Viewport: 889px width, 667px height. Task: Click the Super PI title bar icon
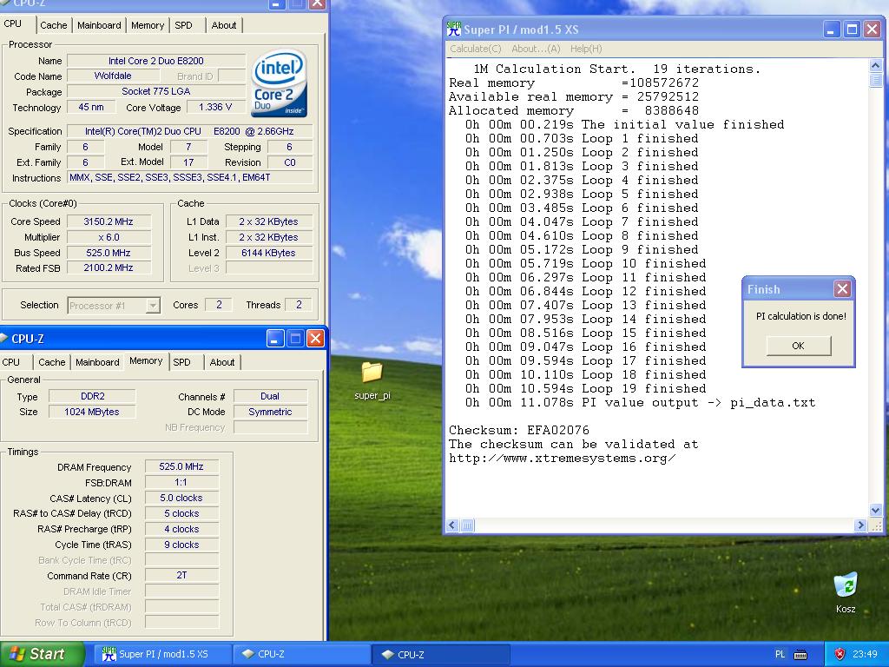tap(453, 29)
